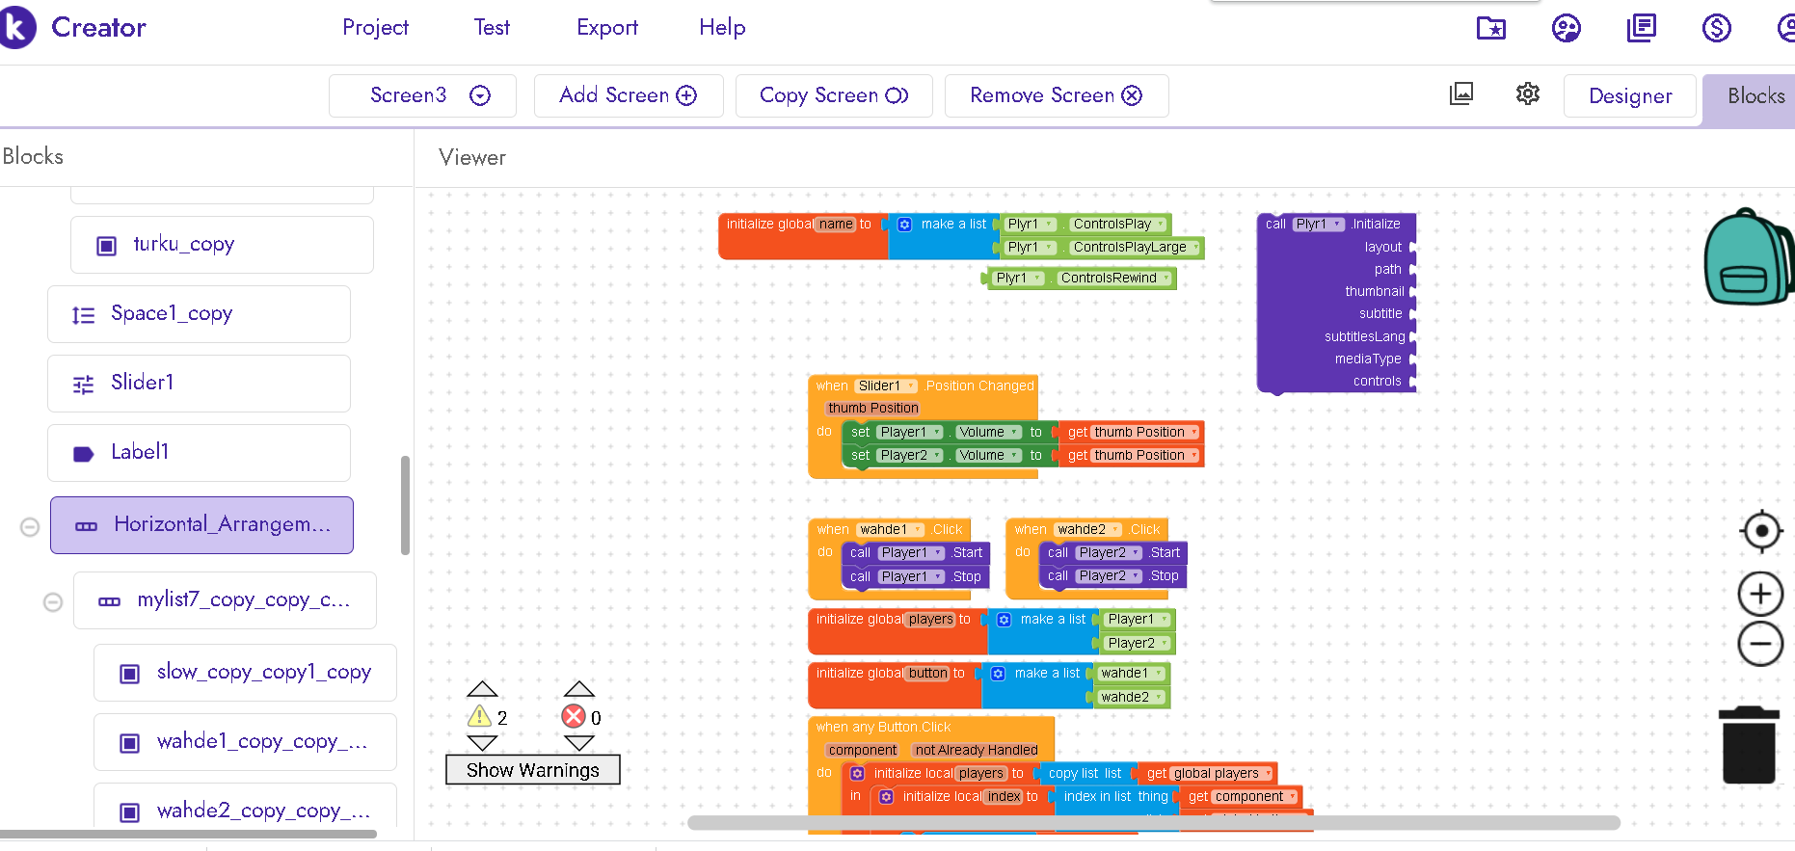Click the Add Screen button

628,95
